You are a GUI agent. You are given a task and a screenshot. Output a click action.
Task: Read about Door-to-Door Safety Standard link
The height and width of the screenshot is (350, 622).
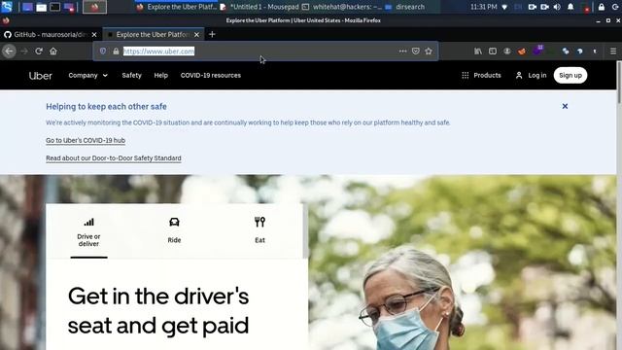[x=114, y=158]
